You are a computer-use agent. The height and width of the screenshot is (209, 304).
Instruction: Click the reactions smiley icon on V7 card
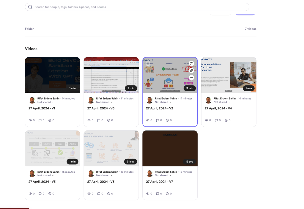[167, 194]
